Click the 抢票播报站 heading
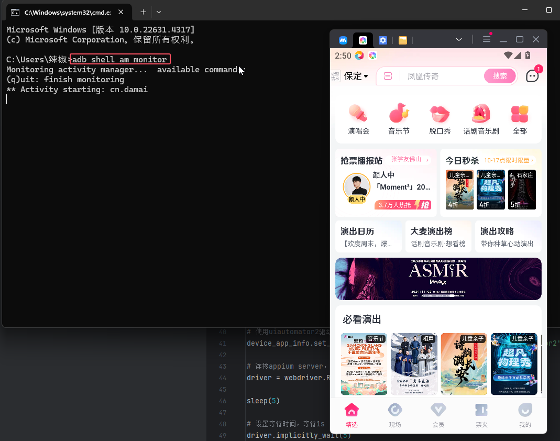This screenshot has width=560, height=441. pos(361,161)
